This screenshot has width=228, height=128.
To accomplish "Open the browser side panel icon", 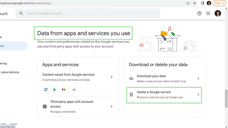I will click(x=202, y=3).
